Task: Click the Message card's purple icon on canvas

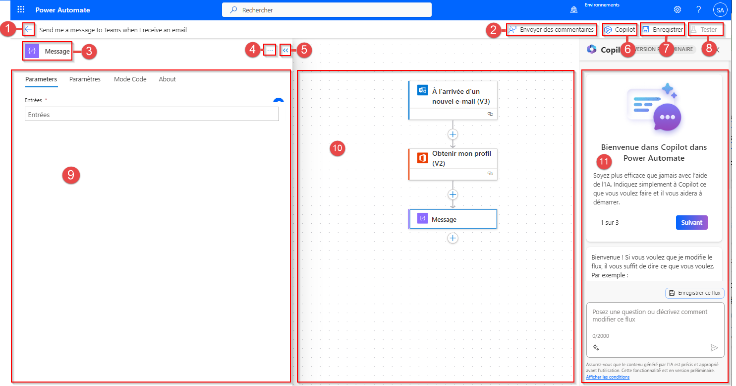Action: pos(422,219)
